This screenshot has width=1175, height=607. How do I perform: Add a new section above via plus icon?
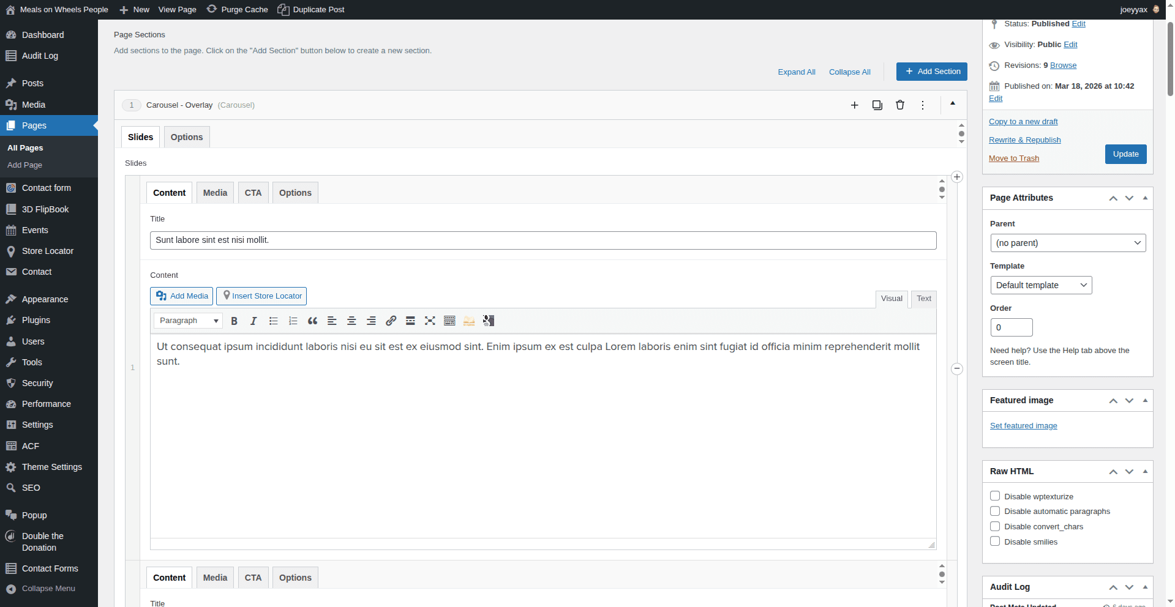pos(855,105)
